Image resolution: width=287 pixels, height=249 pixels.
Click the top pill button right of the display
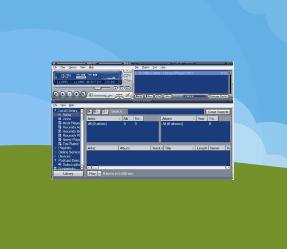coord(127,71)
